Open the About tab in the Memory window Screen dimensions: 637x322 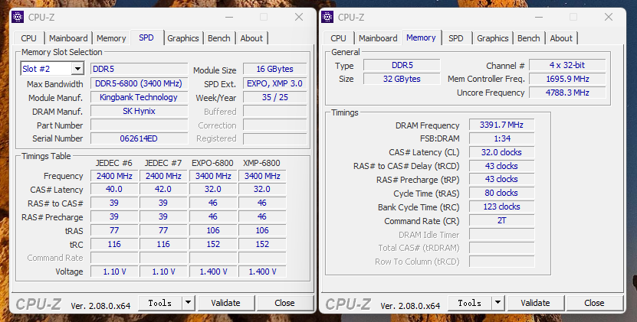tap(561, 38)
